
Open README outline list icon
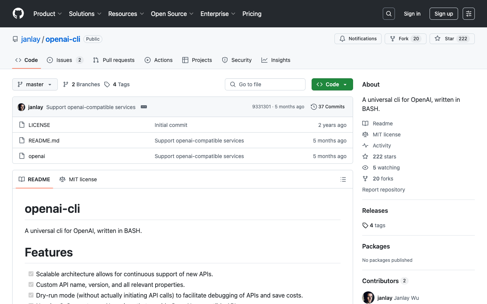tap(343, 179)
